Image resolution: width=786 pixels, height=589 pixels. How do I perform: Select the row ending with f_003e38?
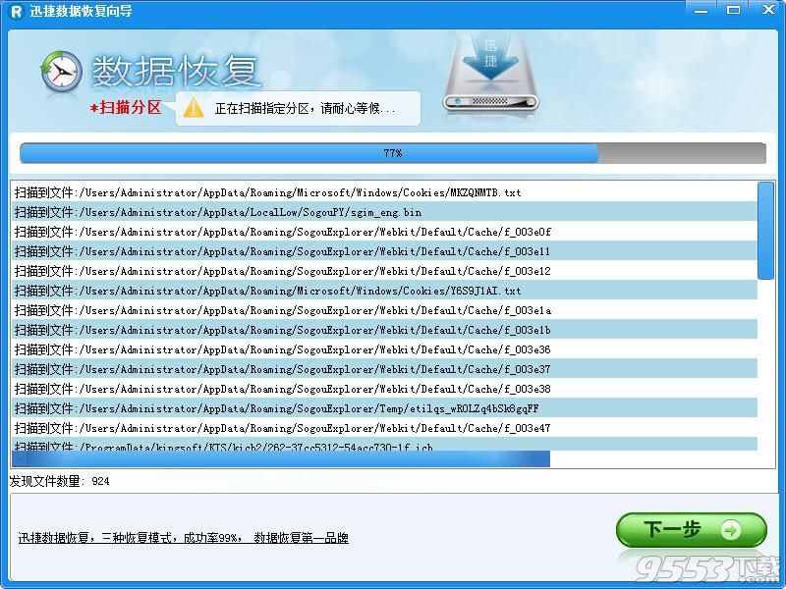coord(384,389)
